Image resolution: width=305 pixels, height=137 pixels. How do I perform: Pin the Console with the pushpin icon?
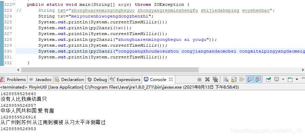(x=269, y=79)
